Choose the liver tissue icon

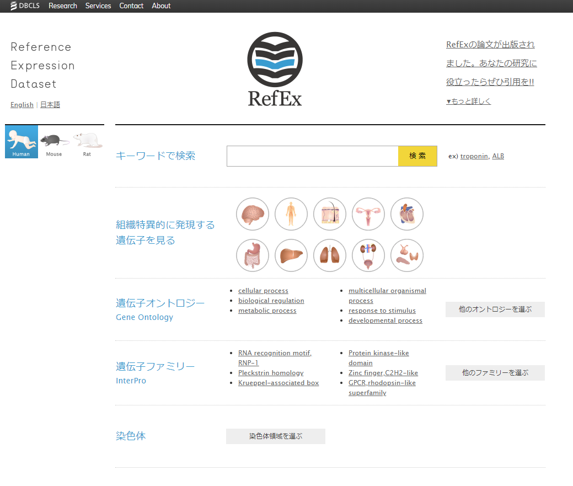click(291, 255)
